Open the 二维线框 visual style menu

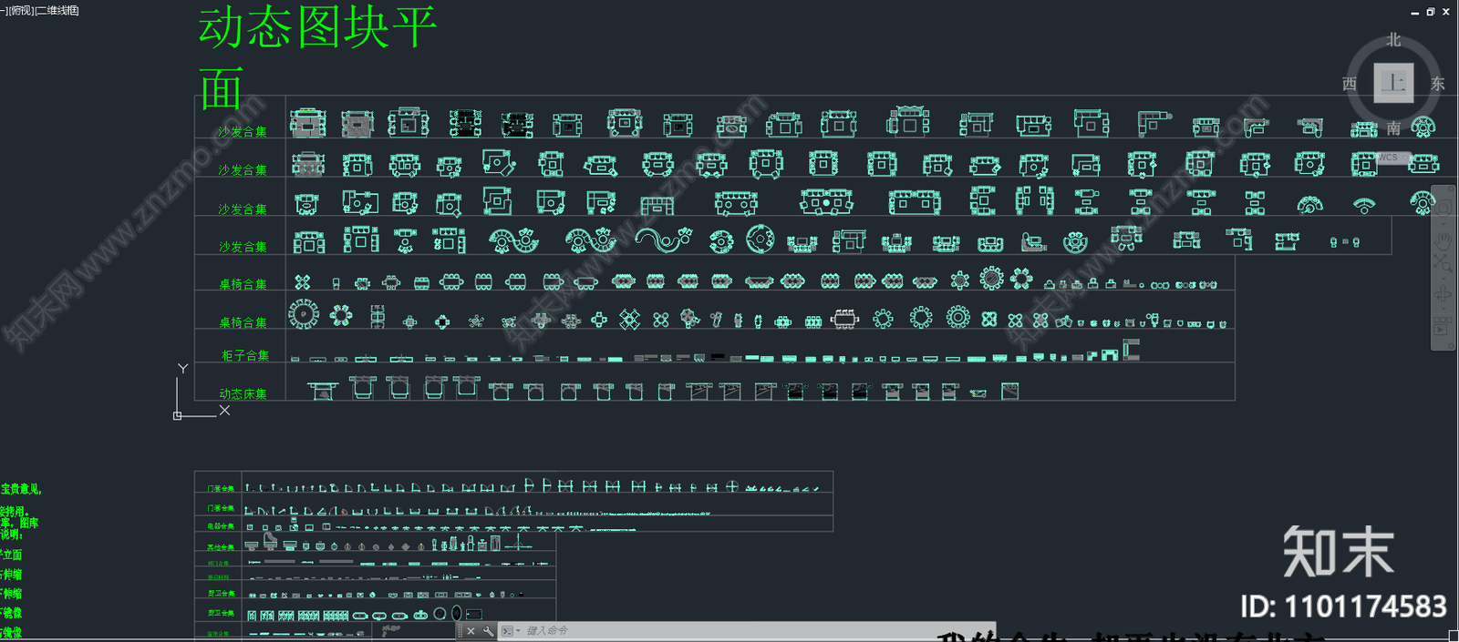point(57,10)
